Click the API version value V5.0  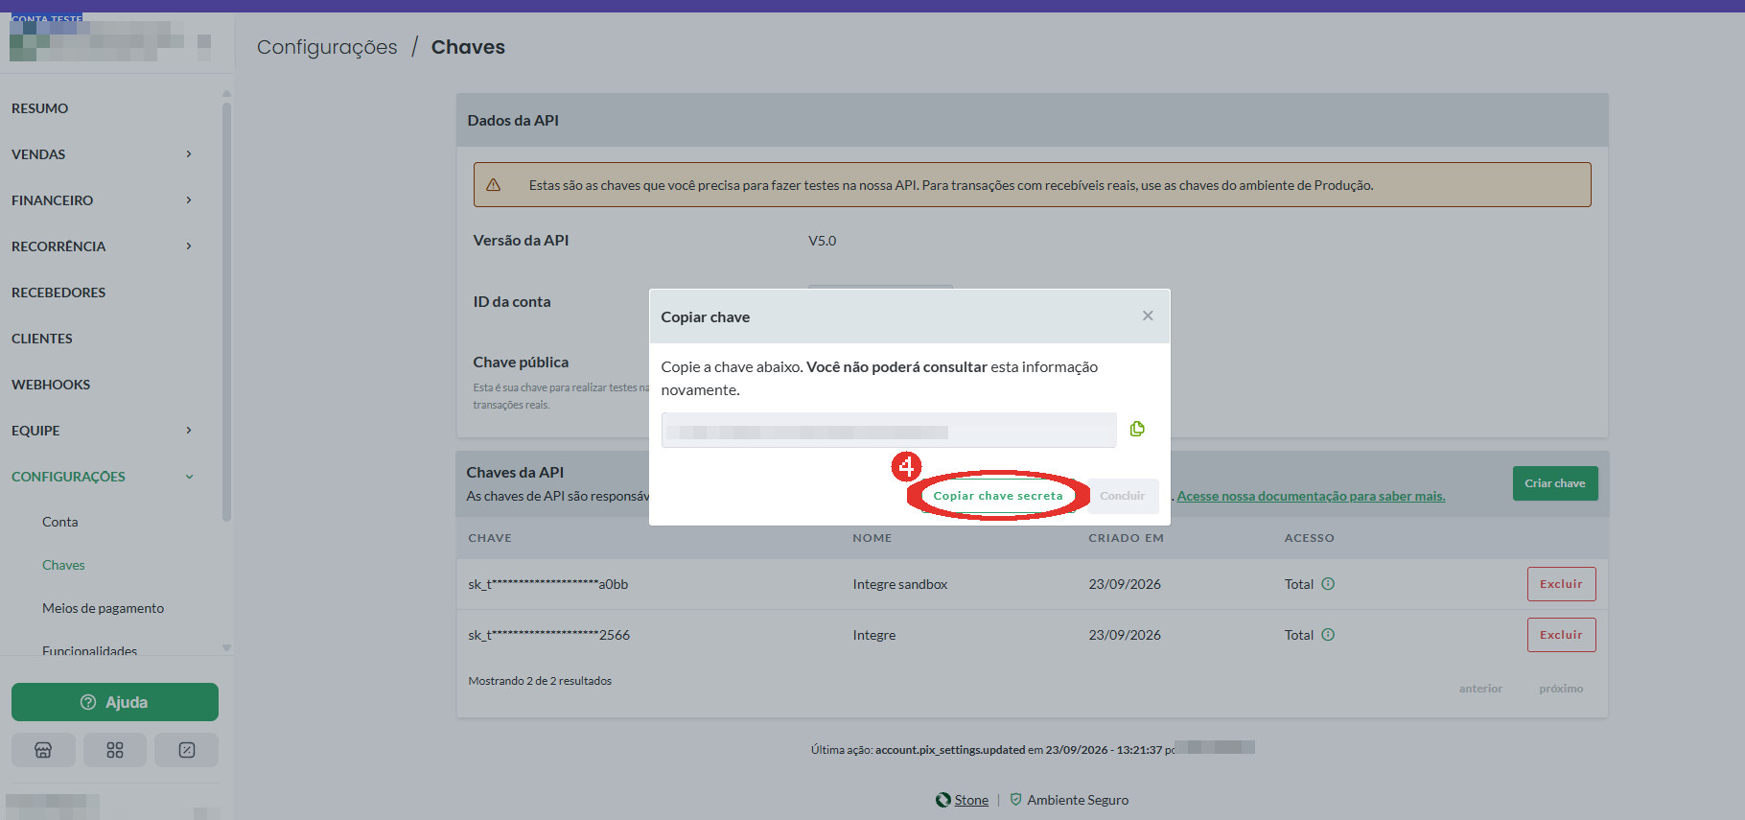[x=823, y=241]
